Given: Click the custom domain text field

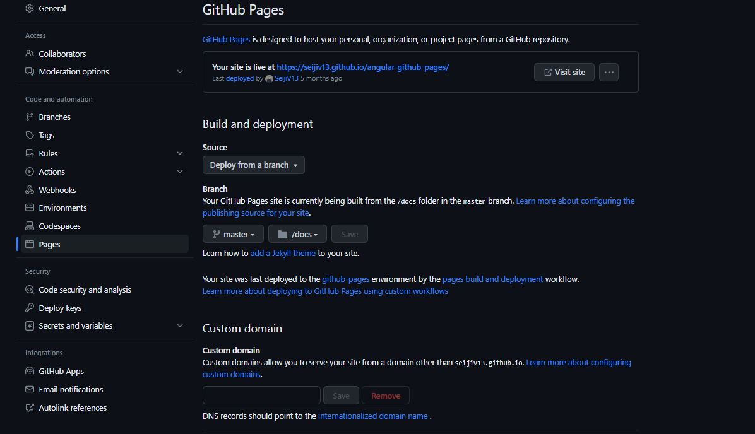Looking at the screenshot, I should [261, 396].
